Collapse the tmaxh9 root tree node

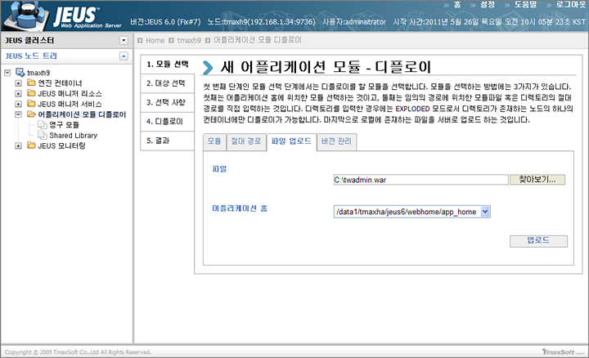[7, 73]
